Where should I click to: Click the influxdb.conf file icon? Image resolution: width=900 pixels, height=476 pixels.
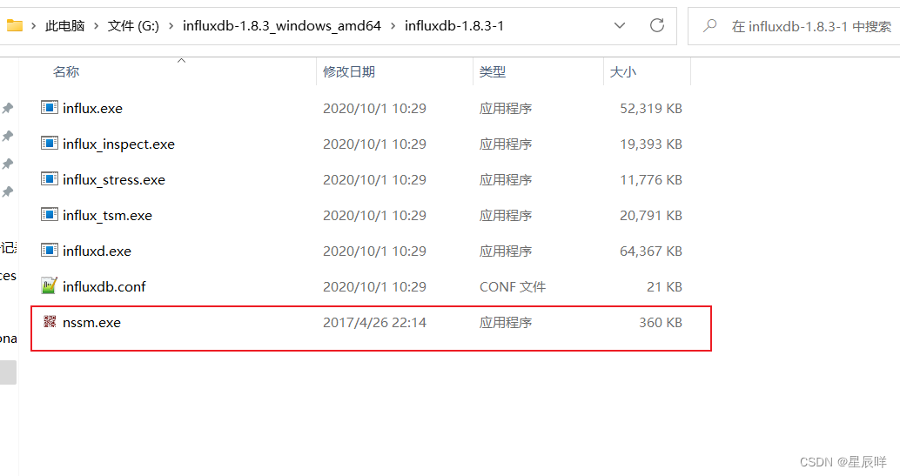coord(50,285)
